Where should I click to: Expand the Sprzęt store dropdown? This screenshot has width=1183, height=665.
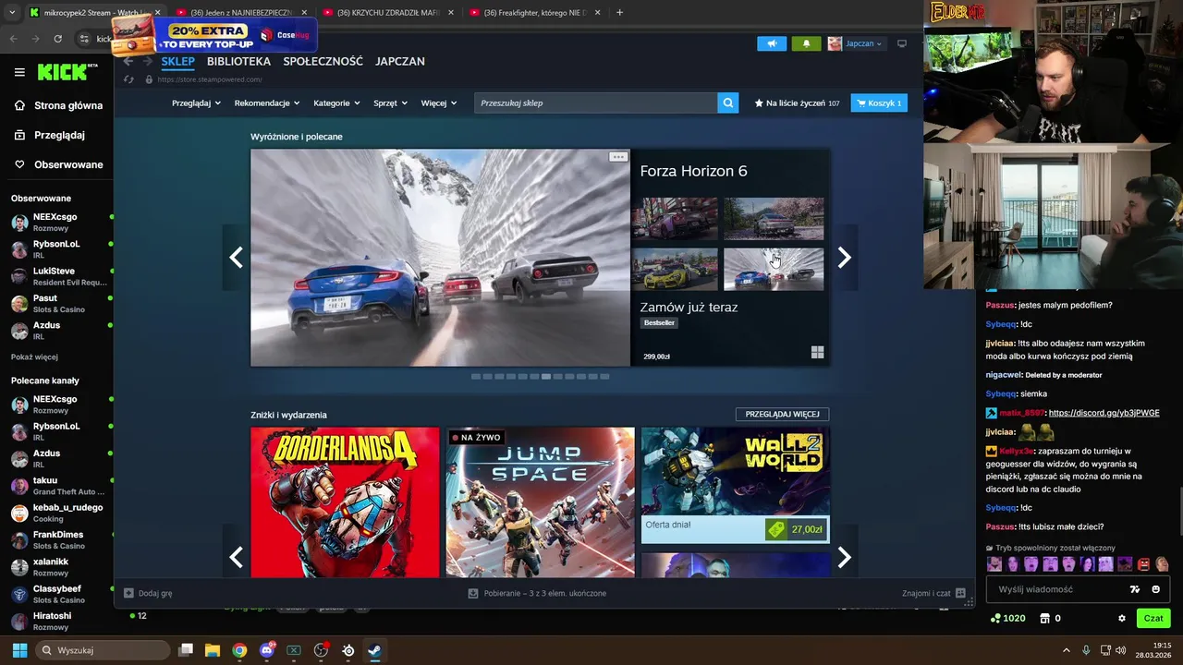coord(390,103)
